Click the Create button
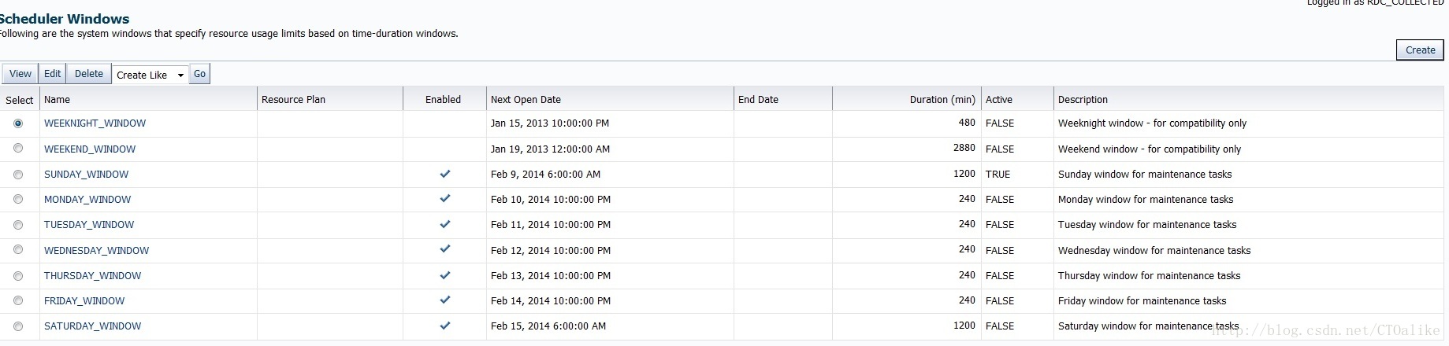 1420,50
